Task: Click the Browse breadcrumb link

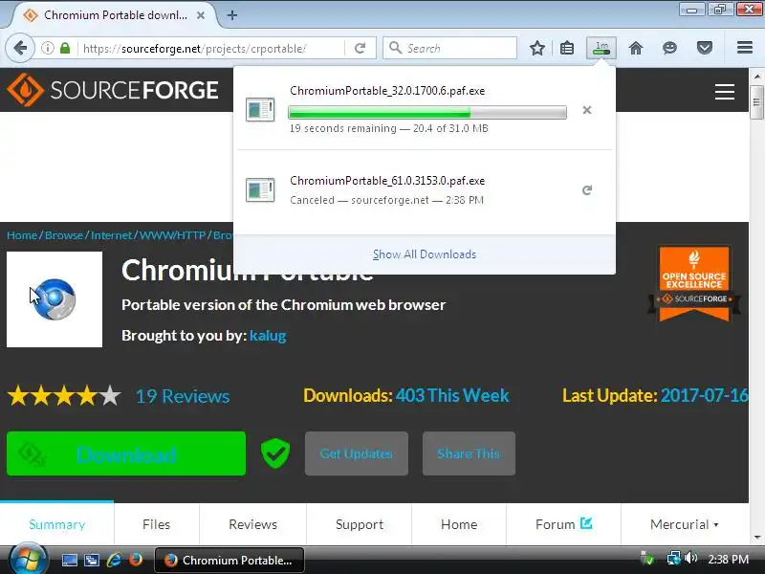Action: click(64, 235)
